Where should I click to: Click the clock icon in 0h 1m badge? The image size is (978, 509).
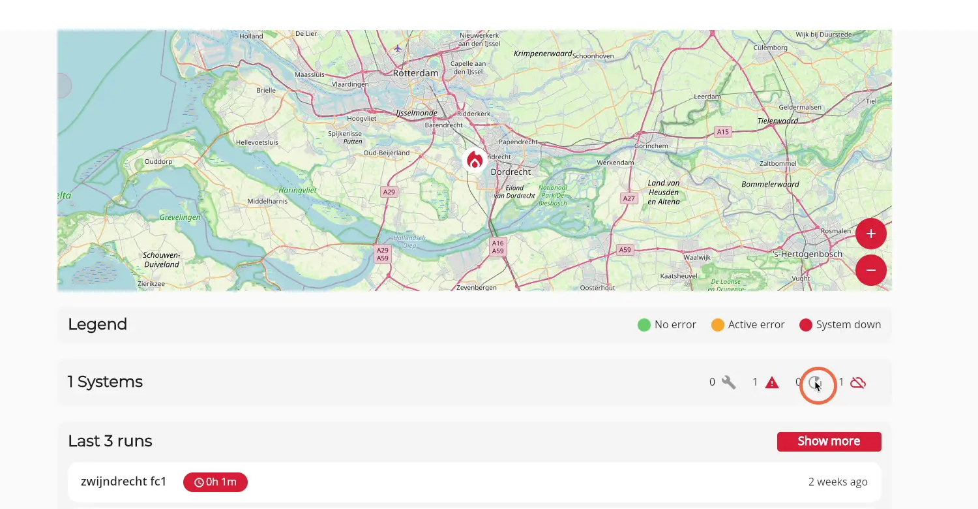point(199,482)
